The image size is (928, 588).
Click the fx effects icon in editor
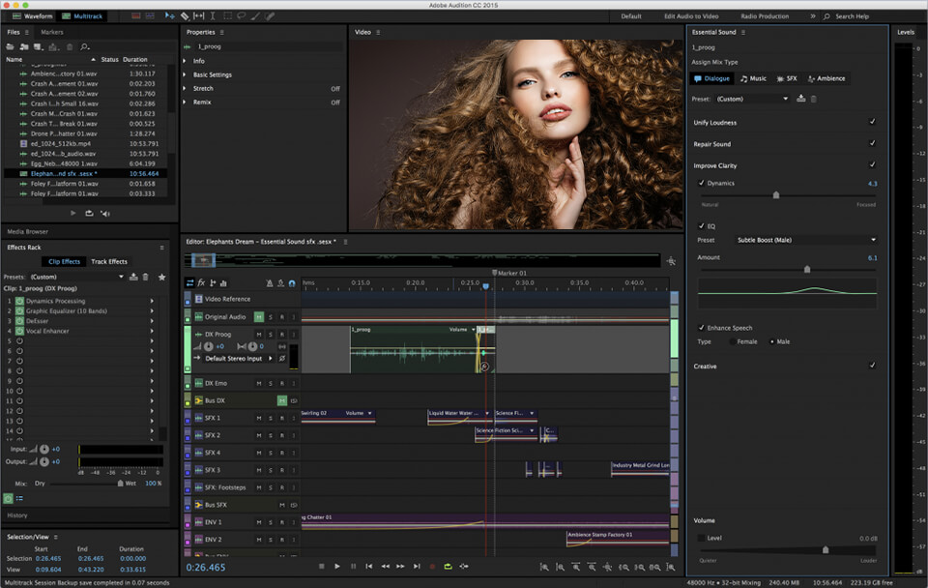click(201, 283)
